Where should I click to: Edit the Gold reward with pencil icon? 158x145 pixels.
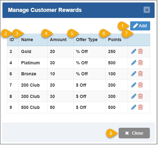[134, 51]
